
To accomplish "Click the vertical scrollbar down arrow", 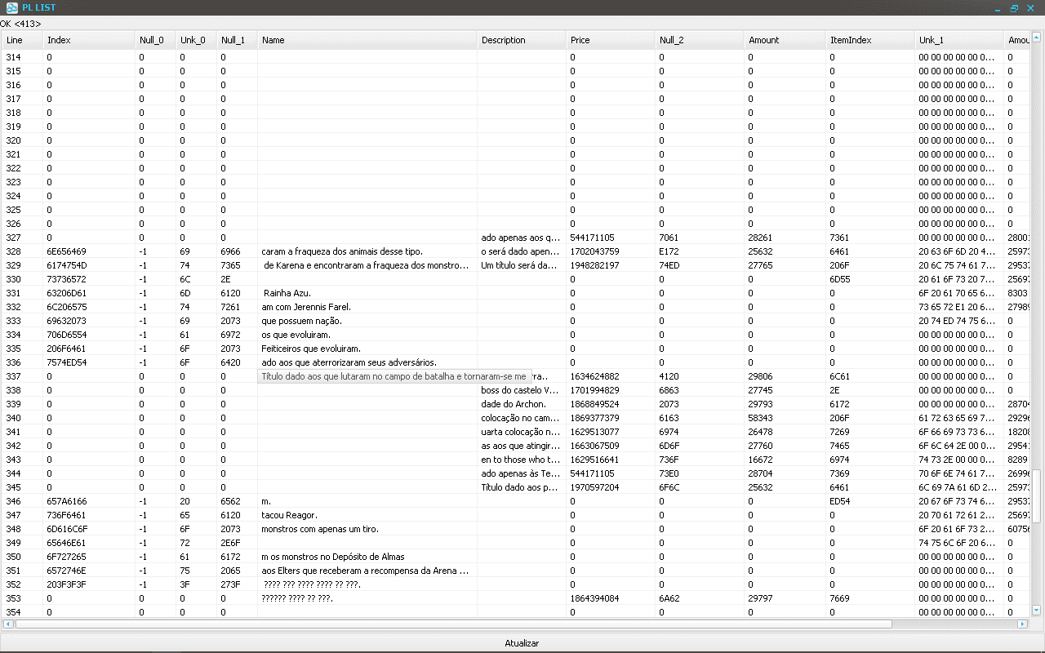I will 1037,610.
